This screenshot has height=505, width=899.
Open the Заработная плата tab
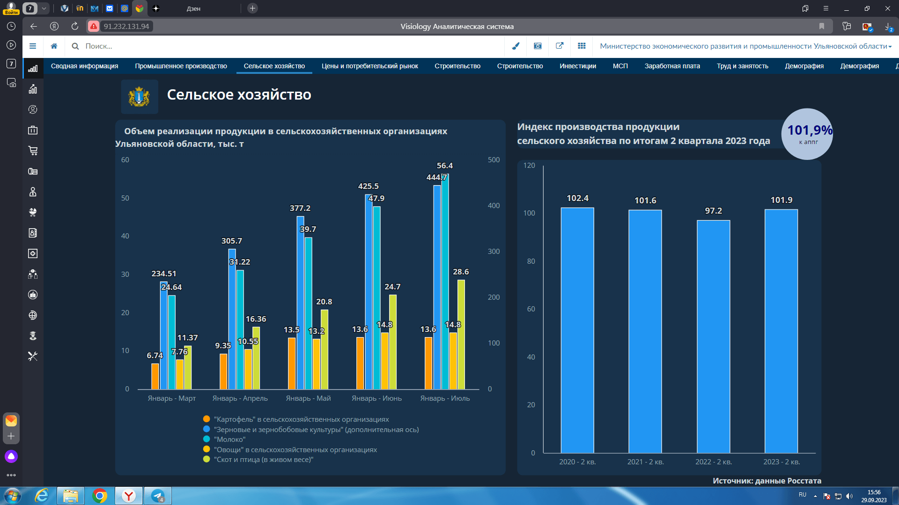click(x=672, y=66)
